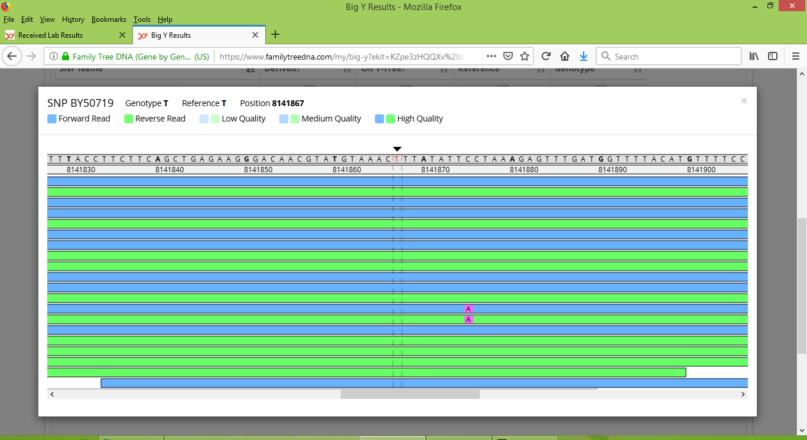Screen dimensions: 807x440
Task: View the green padlock connection info
Action: tap(66, 57)
